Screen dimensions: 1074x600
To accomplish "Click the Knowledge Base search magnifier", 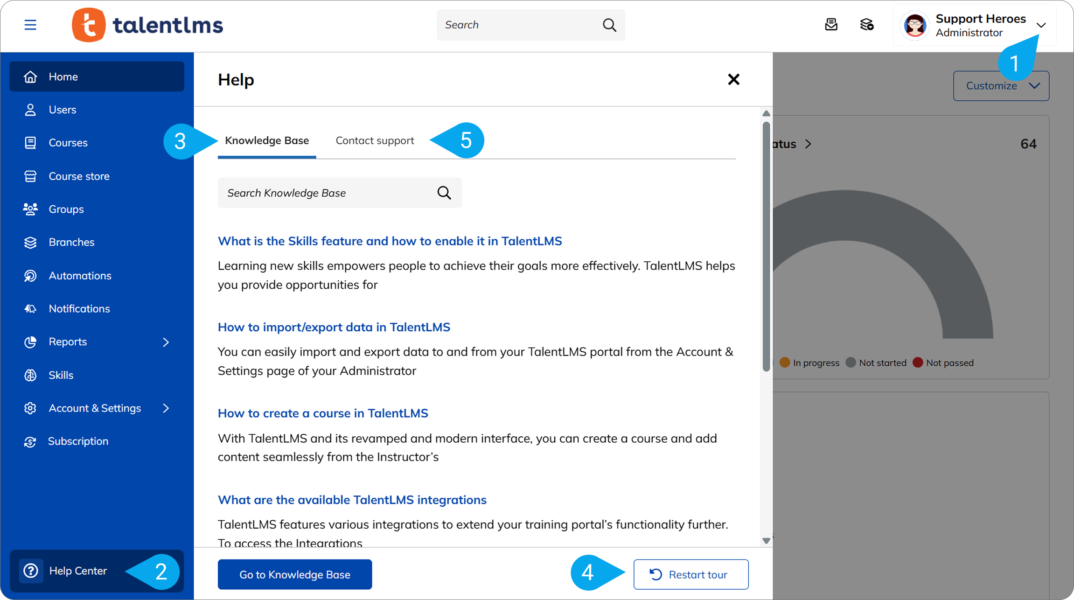I will pos(444,193).
